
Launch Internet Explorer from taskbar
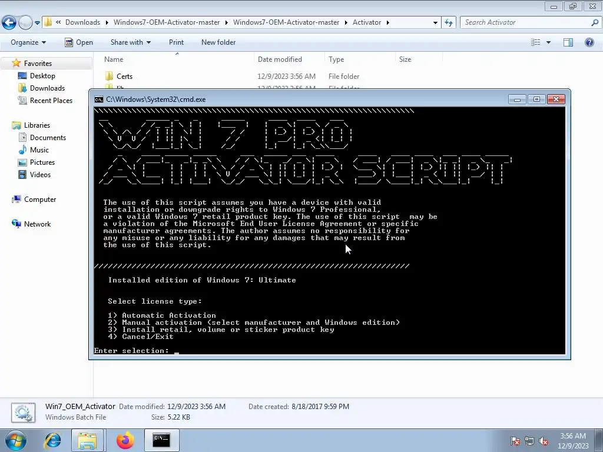point(52,440)
